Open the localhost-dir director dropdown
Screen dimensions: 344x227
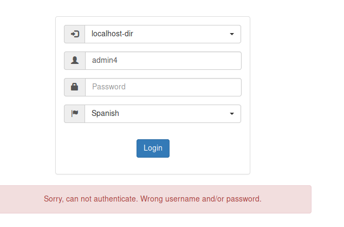(x=163, y=34)
